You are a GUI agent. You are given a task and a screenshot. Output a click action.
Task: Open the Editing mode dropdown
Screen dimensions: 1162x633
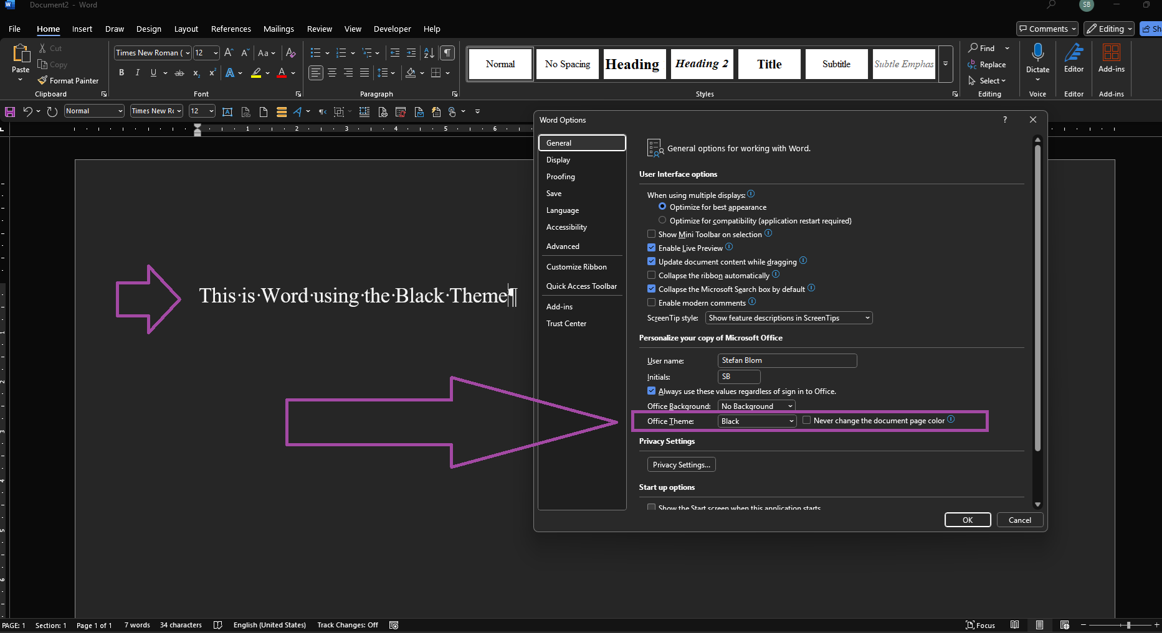coord(1109,29)
